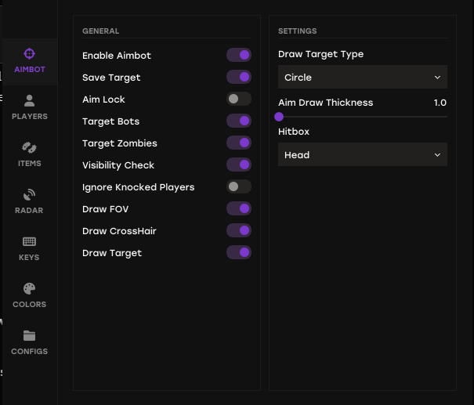
Task: Turn off the Visibility Check toggle
Action: click(x=239, y=165)
